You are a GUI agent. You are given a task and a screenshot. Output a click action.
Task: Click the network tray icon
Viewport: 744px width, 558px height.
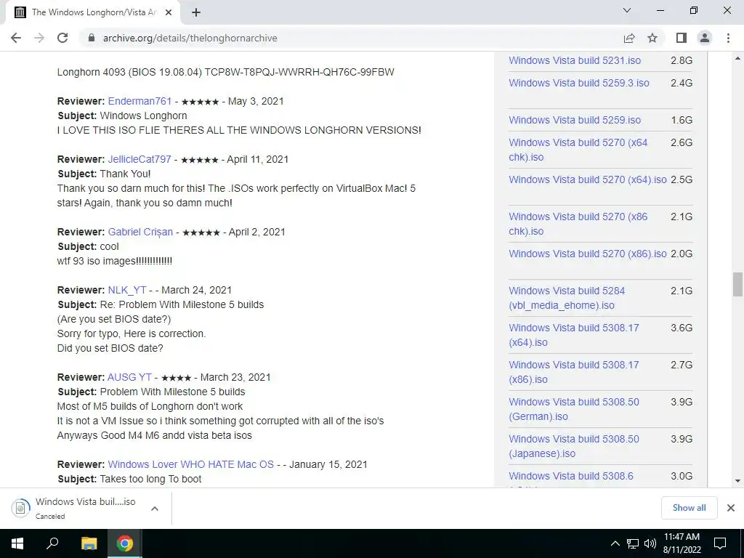[633, 543]
